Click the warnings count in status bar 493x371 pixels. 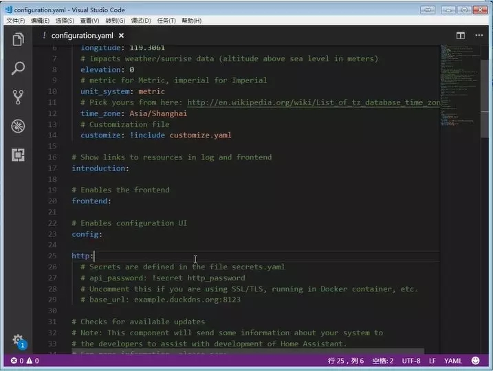click(33, 361)
